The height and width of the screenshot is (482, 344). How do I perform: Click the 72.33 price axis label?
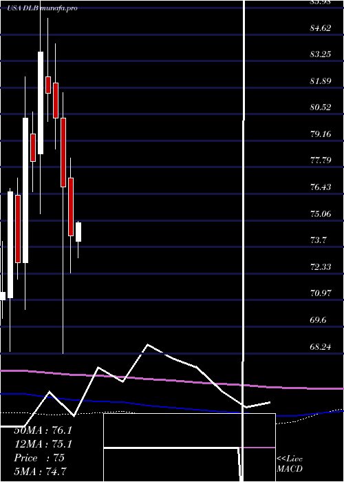click(x=321, y=266)
